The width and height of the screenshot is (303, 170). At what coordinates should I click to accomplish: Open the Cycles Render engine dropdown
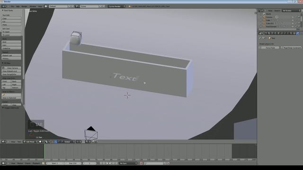coord(116,6)
